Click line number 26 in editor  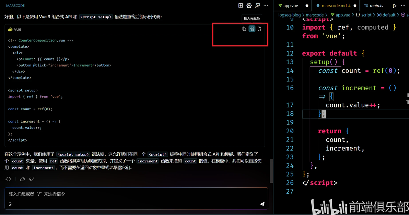290,183
